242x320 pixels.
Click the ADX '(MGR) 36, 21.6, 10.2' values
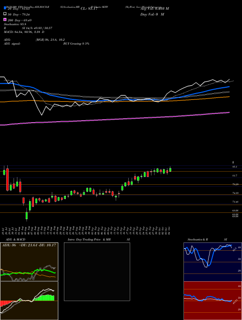50,40
